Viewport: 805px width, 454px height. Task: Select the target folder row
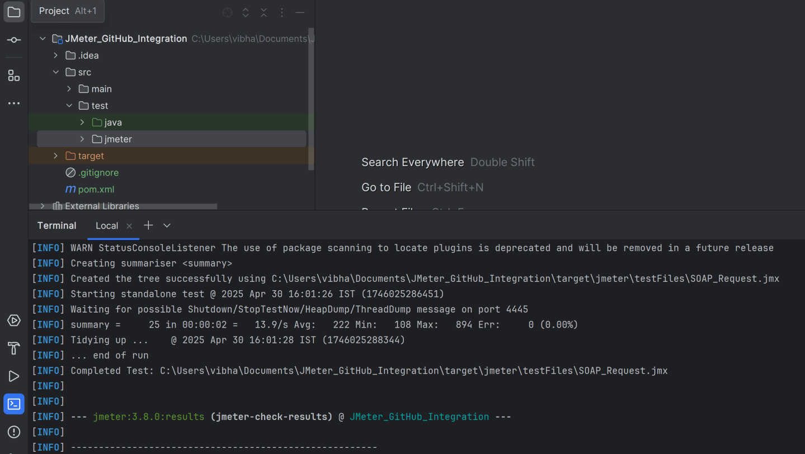171,156
